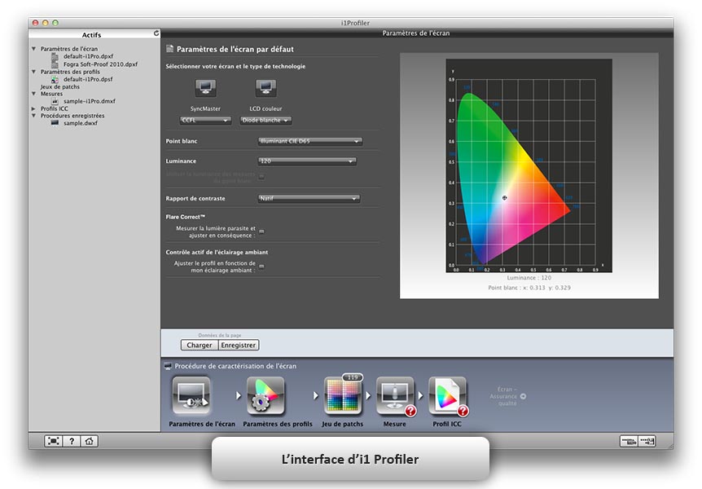702x489 pixels.
Task: Collapse the Paramètres des profils tree node
Action: click(33, 71)
